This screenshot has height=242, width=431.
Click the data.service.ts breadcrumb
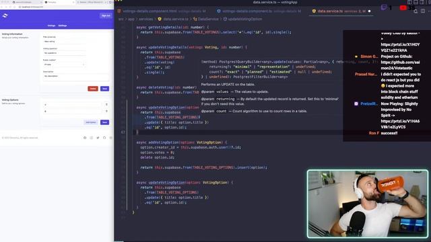click(x=176, y=19)
